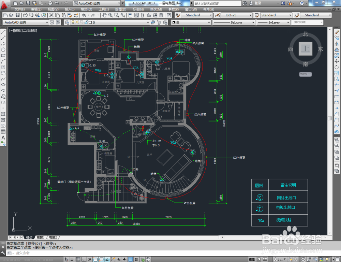Open the Workspace Settings gear icon

[x=52, y=23]
